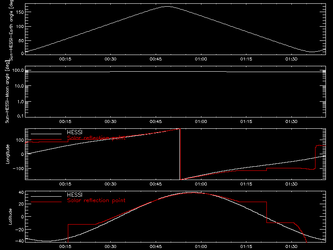The width and height of the screenshot is (333, 250).
Task: Select the Latitude axis title
Action: click(10, 216)
